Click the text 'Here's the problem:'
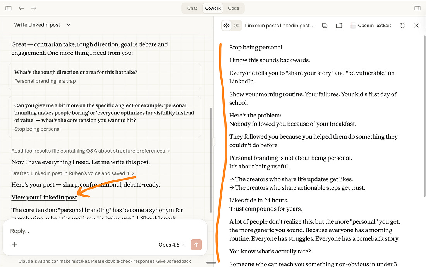Viewport: 426px width, 267px height. [x=255, y=116]
